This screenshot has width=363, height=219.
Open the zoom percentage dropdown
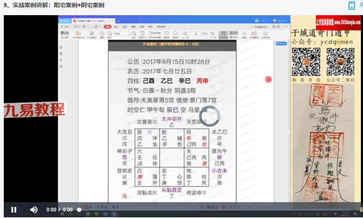click(121, 34)
